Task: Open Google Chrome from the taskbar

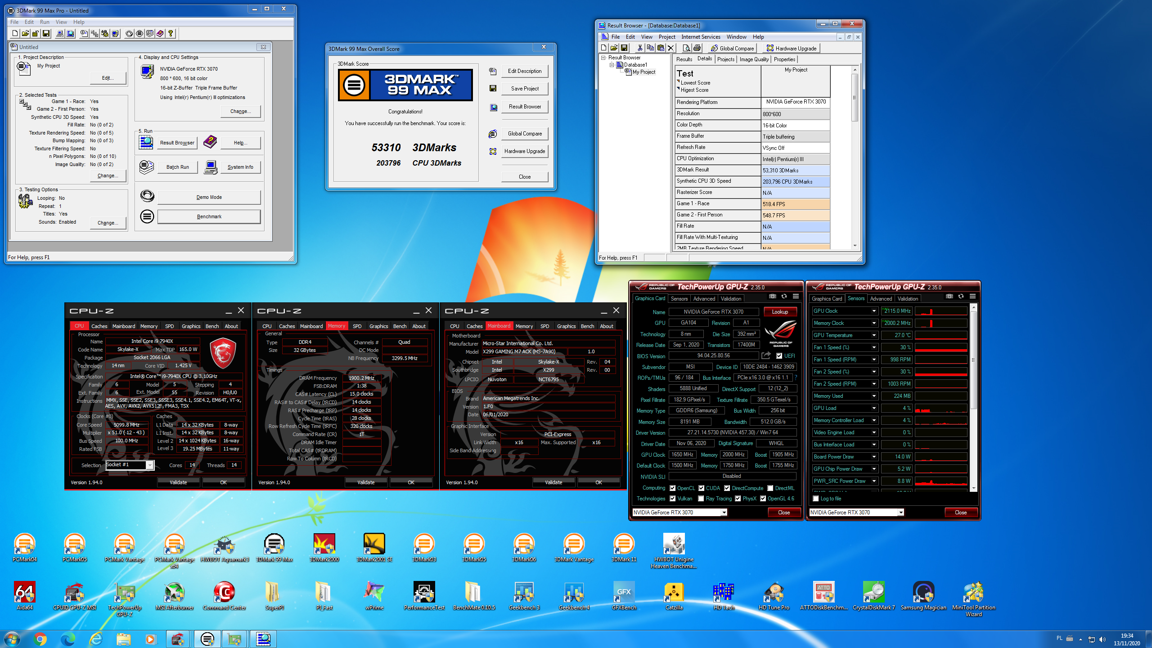Action: [40, 639]
